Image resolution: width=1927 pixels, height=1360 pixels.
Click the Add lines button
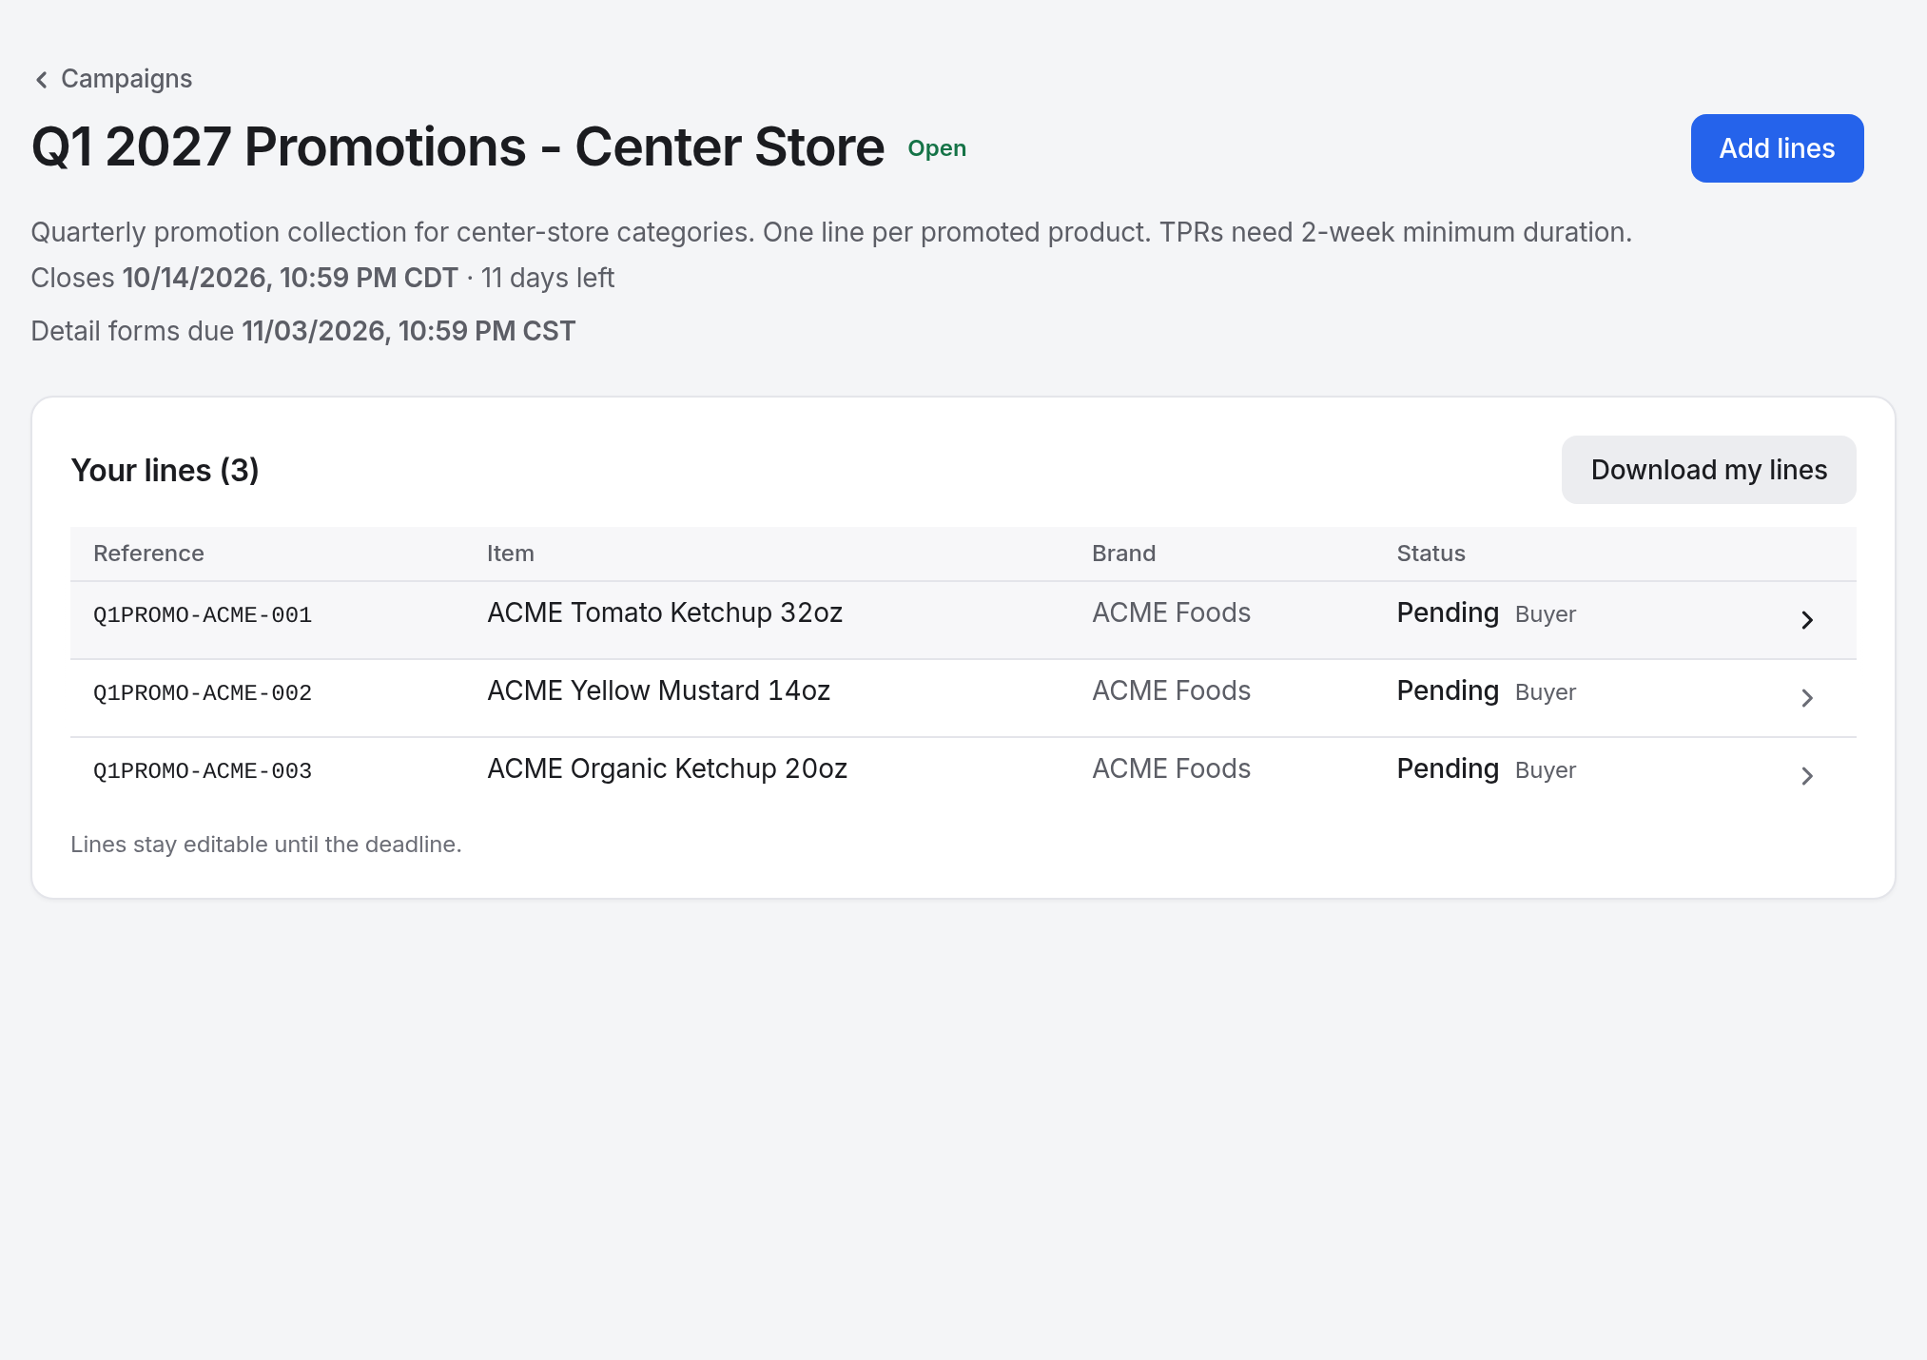pyautogui.click(x=1777, y=148)
